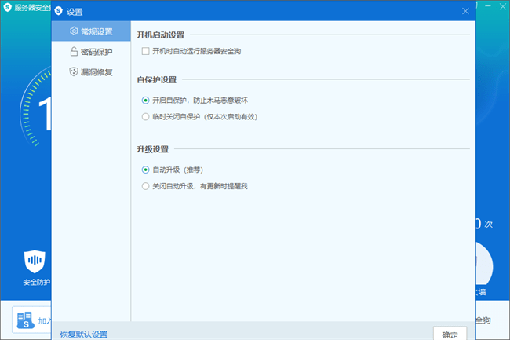Viewport: 510px width, 340px height.
Task: Click the server icon at bottom-left
Action: pos(26,320)
